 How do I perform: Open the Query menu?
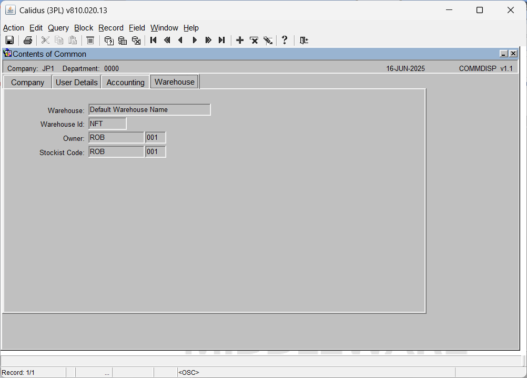point(58,28)
